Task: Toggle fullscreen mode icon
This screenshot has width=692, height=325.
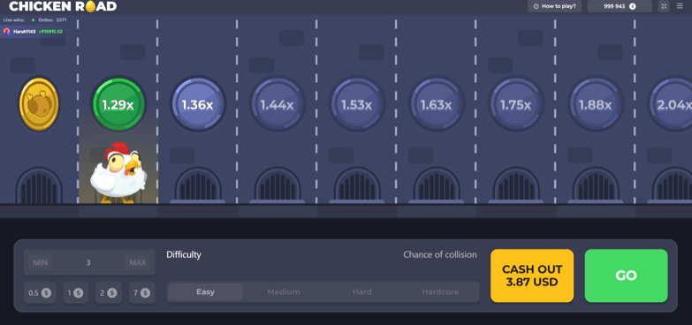Action: point(664,6)
